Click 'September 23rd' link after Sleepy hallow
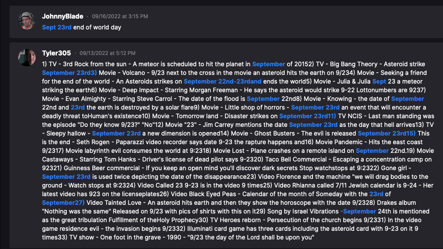 116,133
